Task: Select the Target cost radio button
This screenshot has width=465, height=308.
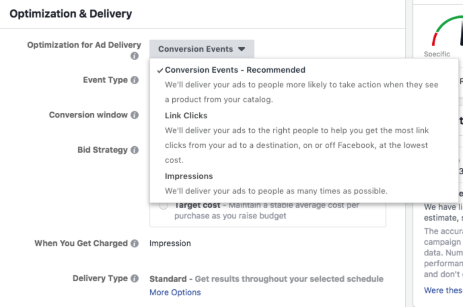Action: point(163,206)
